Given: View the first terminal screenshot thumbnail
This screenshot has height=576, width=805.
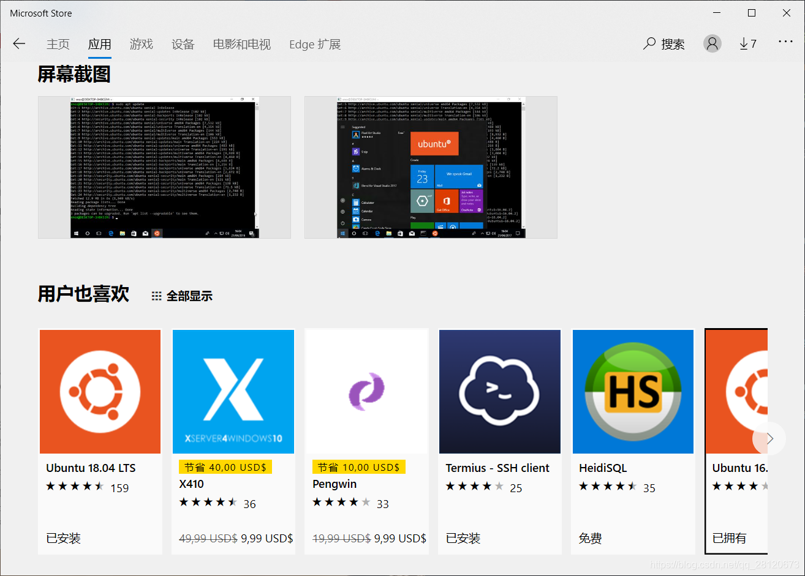Looking at the screenshot, I should (164, 167).
